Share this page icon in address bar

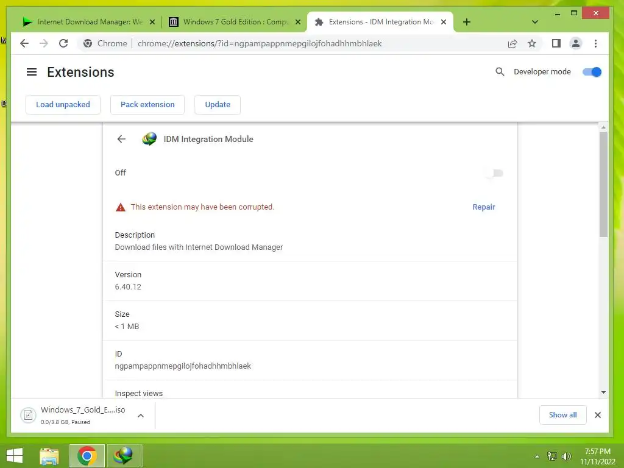pos(512,43)
